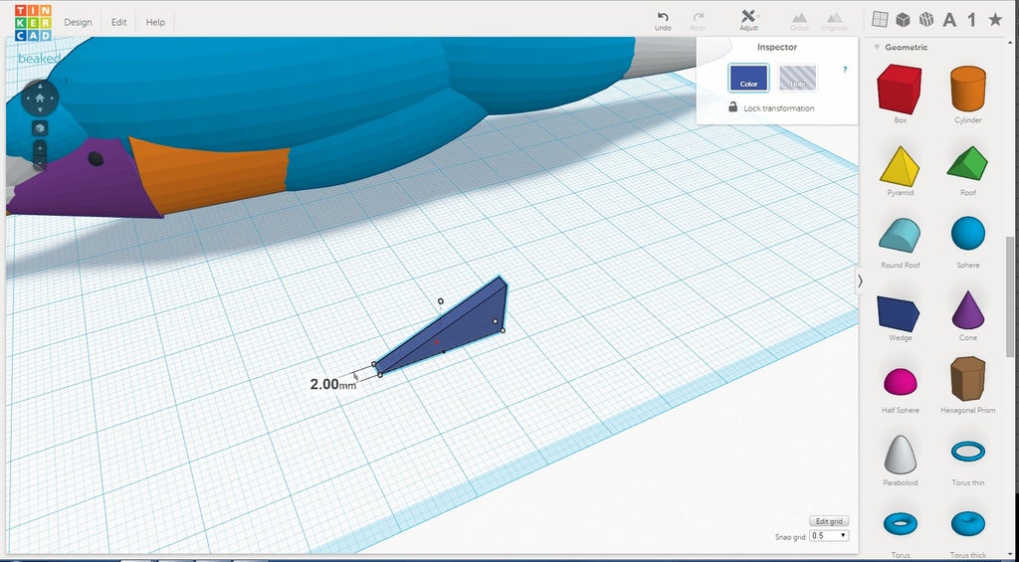Pick the pink Half Sphere shape
Screen dimensions: 1019x562
click(x=900, y=381)
